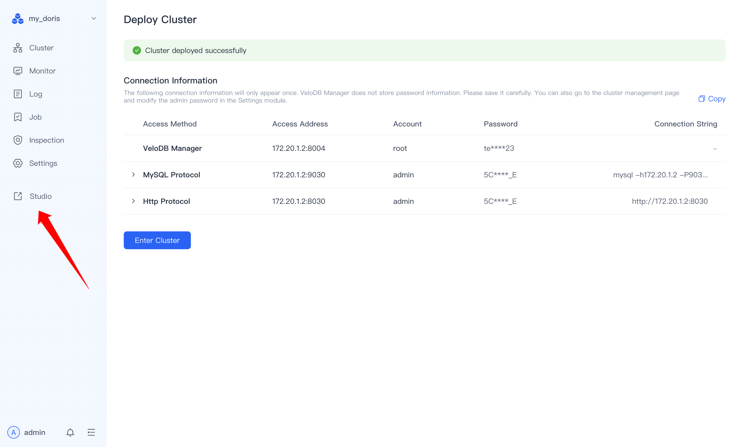Click the admin avatar icon
The height and width of the screenshot is (447, 742).
pyautogui.click(x=14, y=432)
